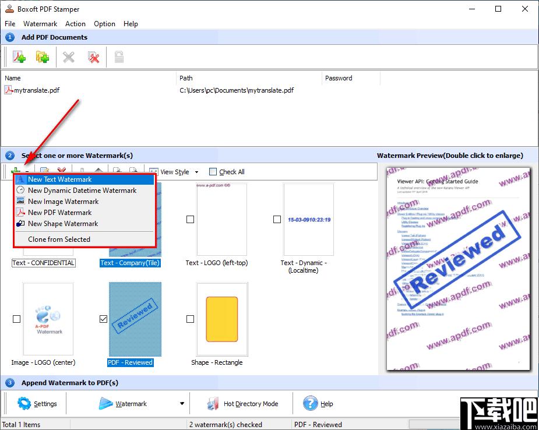Check the Text - LOGO (left-top) checkbox
This screenshot has height=430, width=539.
coord(190,219)
